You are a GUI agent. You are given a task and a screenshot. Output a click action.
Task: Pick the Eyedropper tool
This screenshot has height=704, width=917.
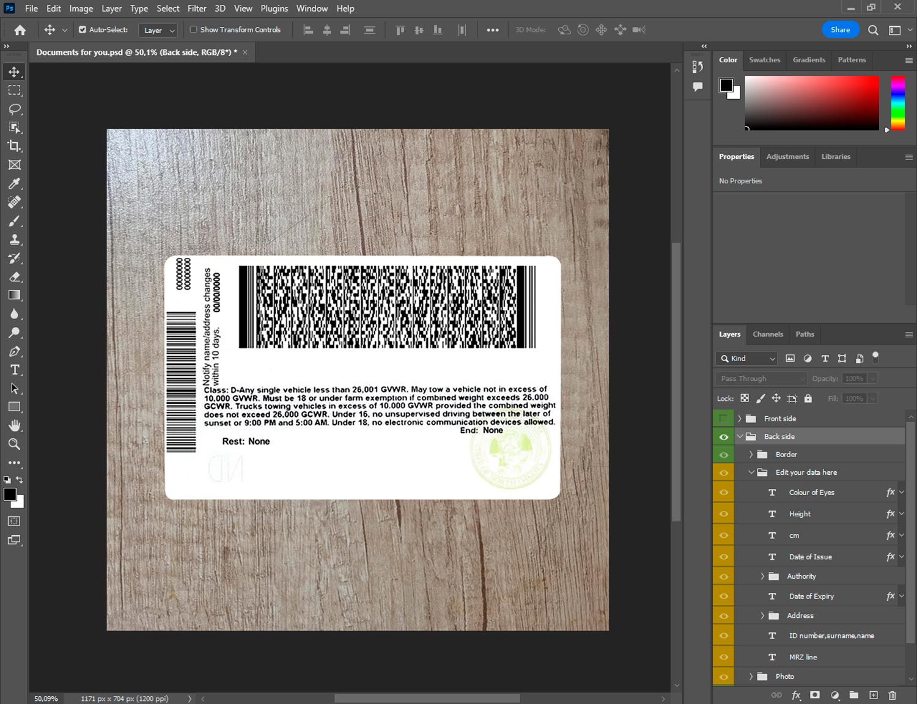[15, 183]
